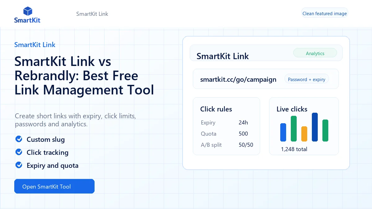Click the Expiry row label
Viewport: 372px width, 209px height.
208,123
